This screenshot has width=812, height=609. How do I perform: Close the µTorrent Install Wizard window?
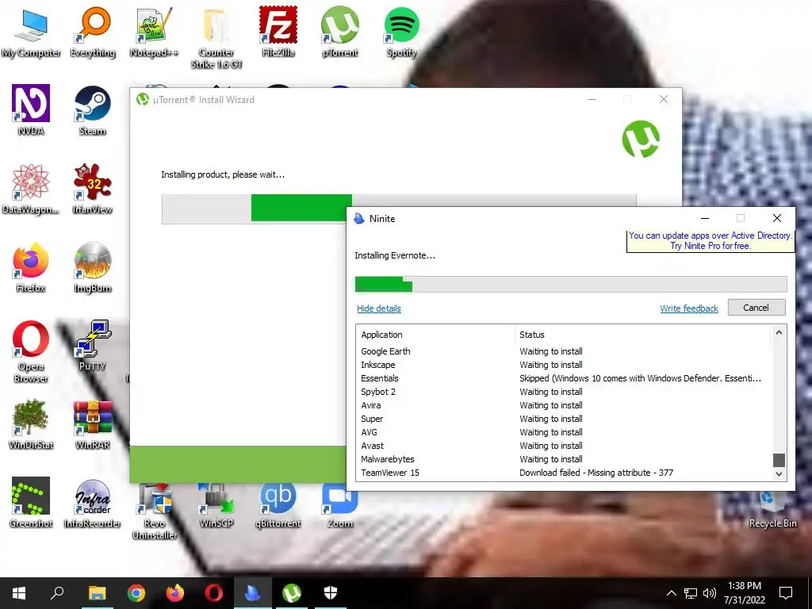[664, 99]
